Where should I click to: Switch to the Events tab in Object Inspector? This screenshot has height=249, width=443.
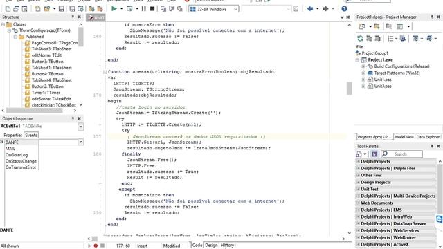pyautogui.click(x=31, y=136)
